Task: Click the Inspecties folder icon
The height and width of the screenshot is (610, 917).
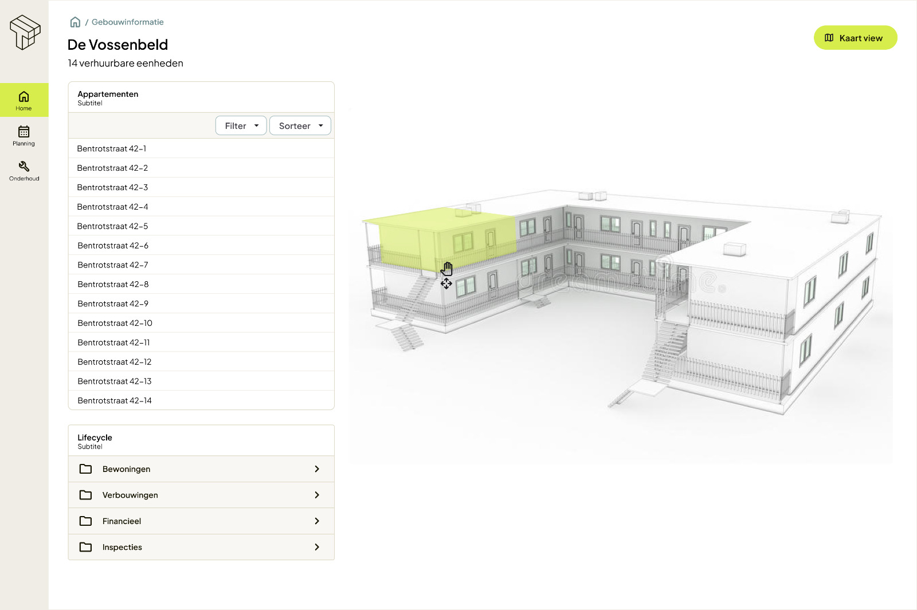Action: point(85,547)
